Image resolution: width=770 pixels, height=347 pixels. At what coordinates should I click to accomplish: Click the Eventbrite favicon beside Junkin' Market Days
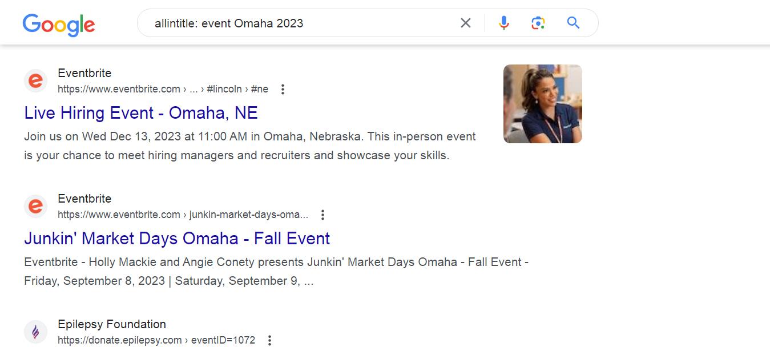(35, 206)
